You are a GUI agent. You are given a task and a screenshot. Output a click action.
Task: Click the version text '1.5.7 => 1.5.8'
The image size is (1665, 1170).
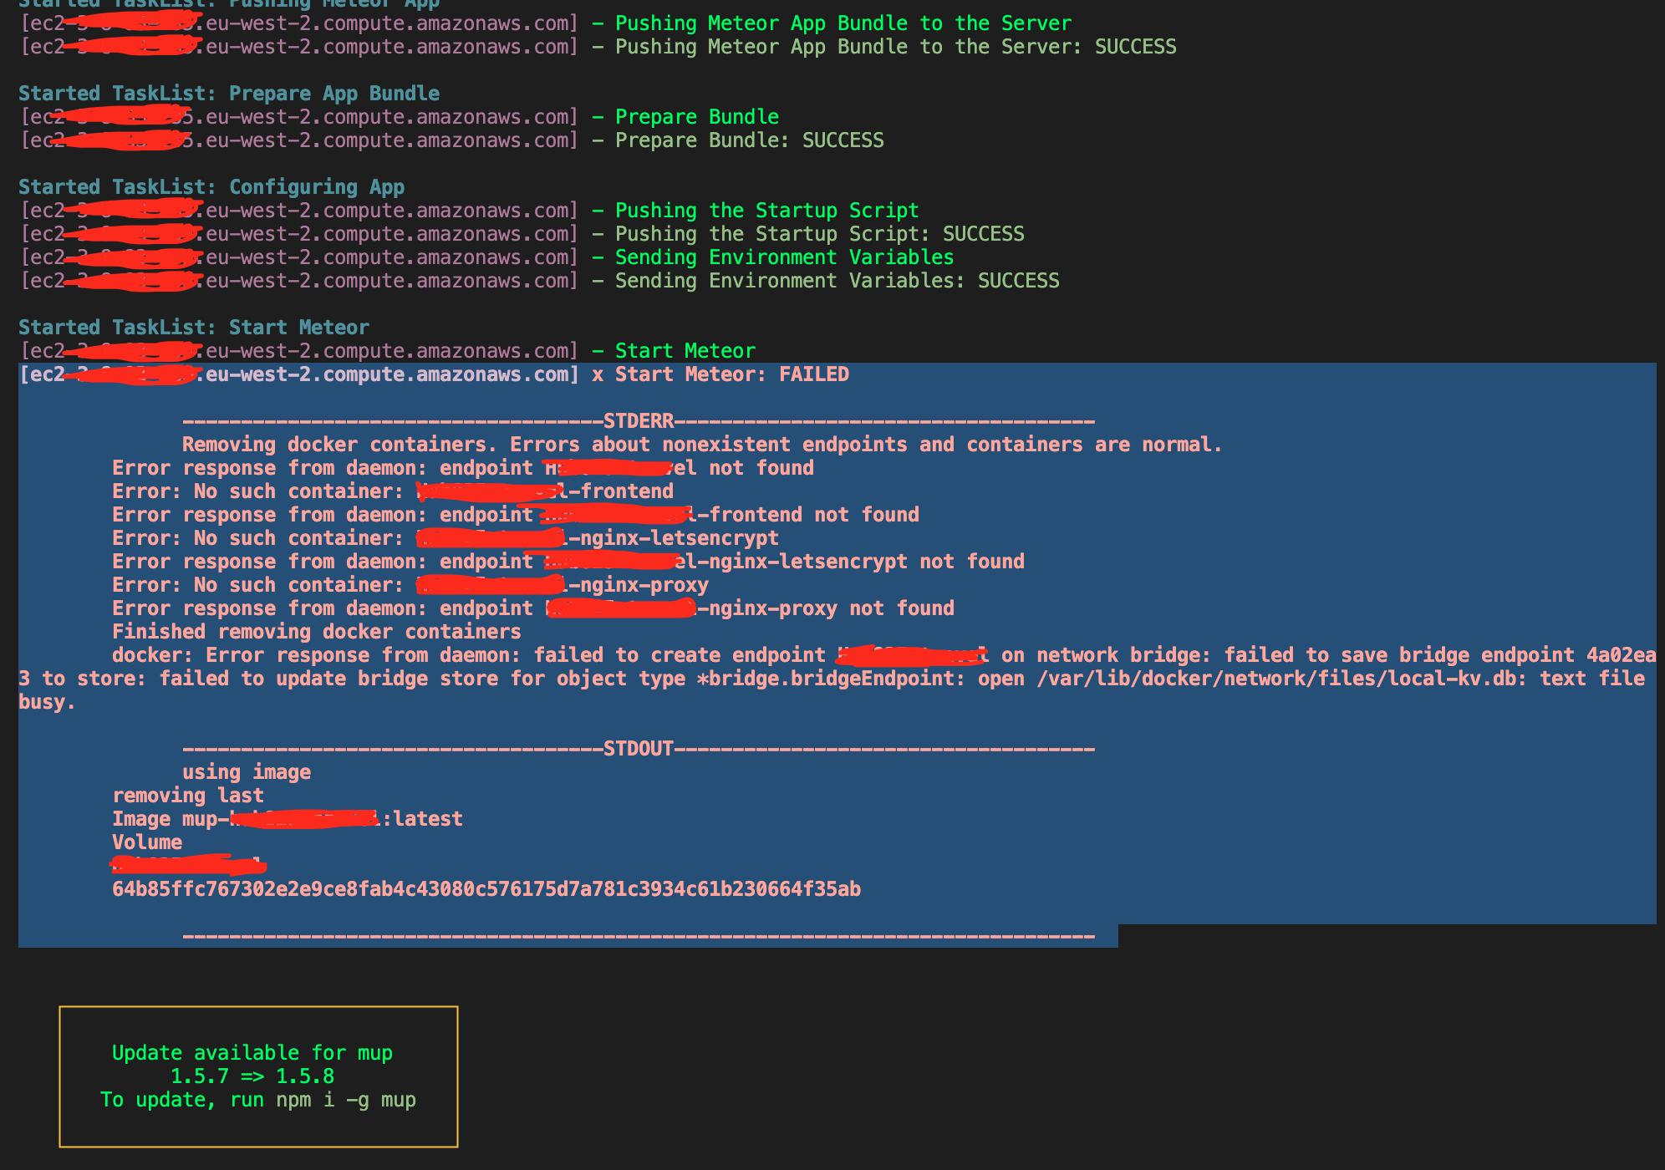(252, 1076)
